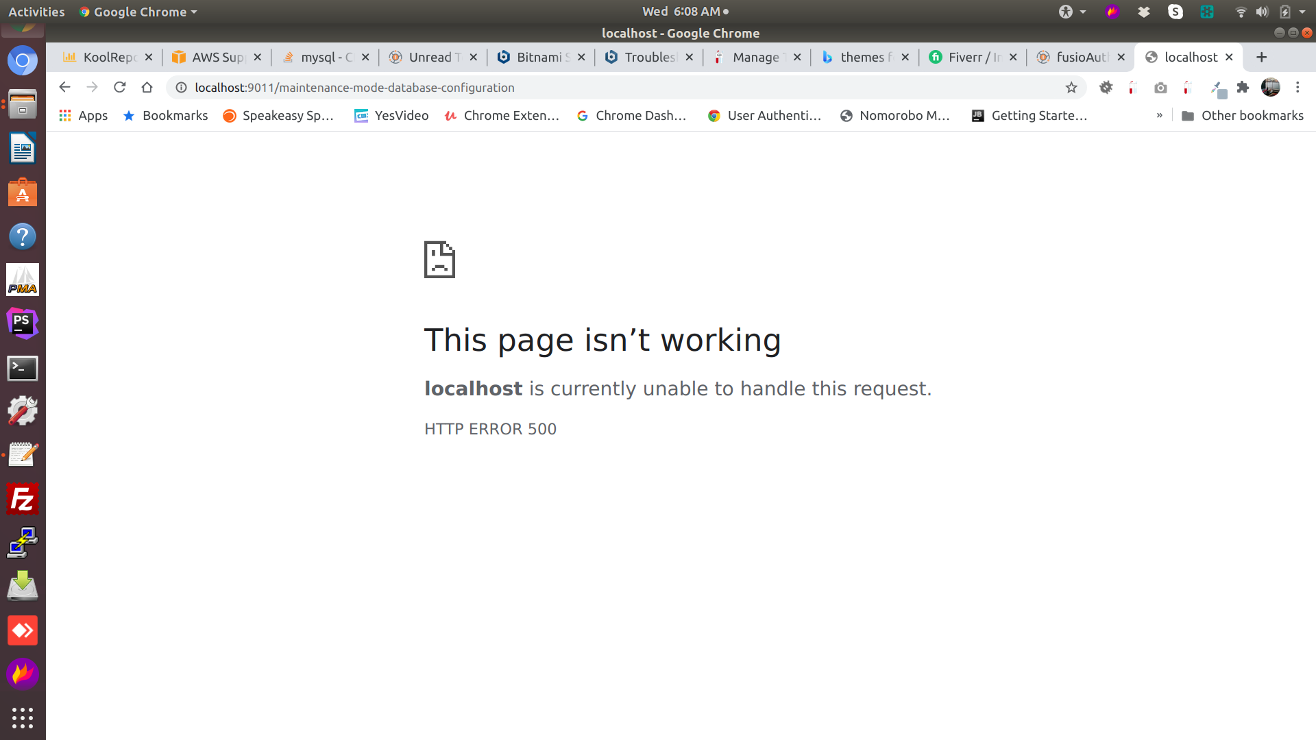The image size is (1316, 740).
Task: Close the Fiverr tab
Action: pos(1013,57)
